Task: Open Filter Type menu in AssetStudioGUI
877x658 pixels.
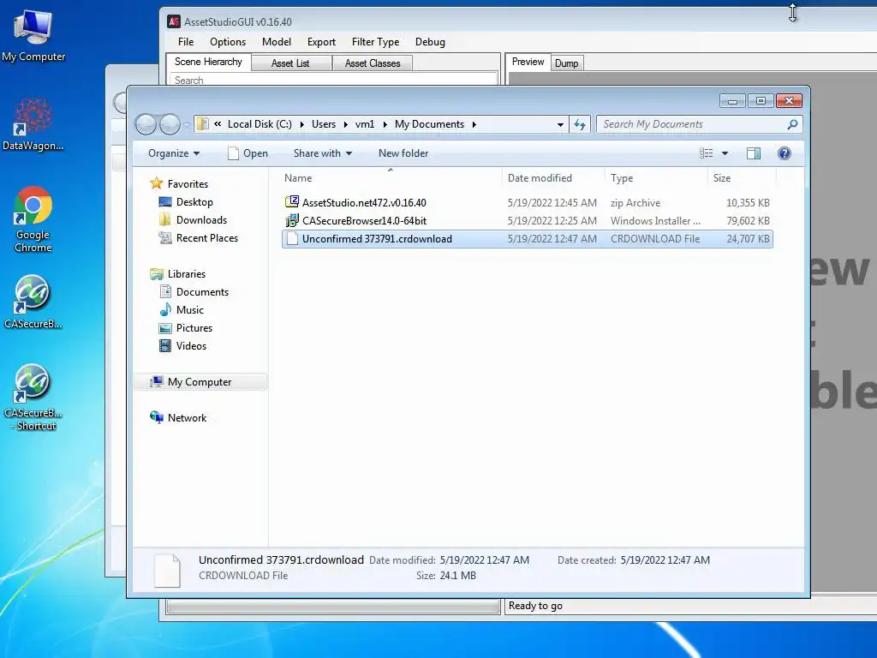Action: click(x=375, y=42)
